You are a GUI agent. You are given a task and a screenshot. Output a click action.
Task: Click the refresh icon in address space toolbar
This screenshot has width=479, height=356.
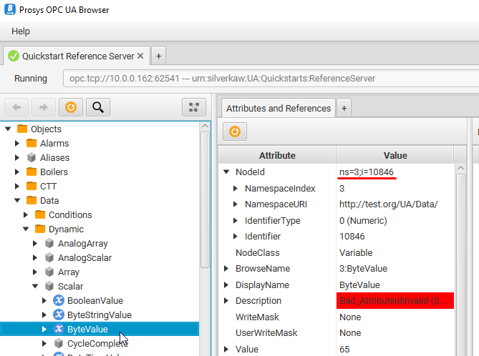(70, 107)
